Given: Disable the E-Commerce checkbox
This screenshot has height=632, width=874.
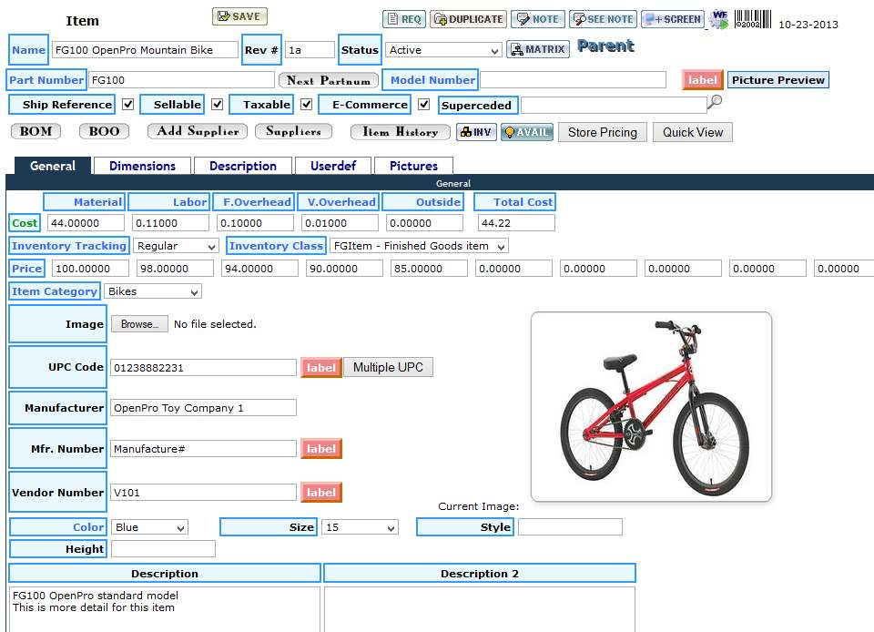Looking at the screenshot, I should (423, 105).
